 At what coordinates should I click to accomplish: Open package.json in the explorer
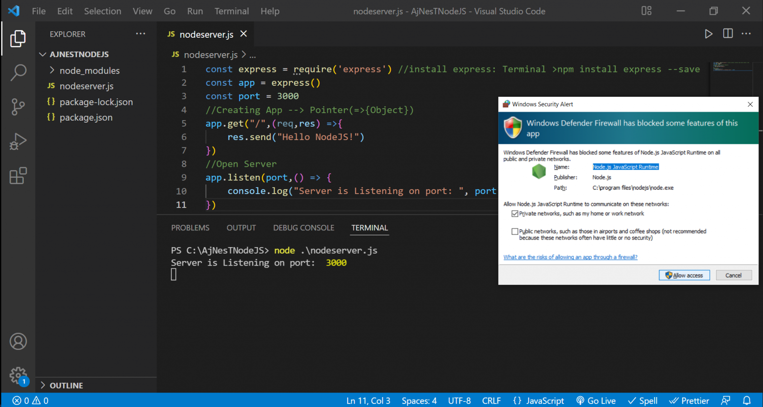[x=86, y=118]
